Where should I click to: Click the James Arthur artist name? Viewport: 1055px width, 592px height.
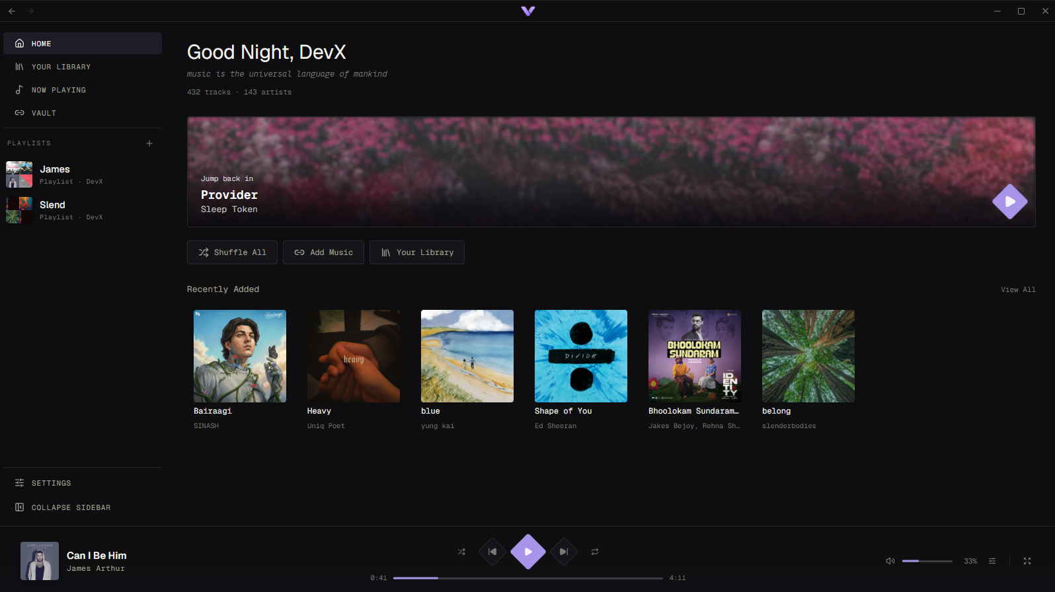tap(96, 569)
